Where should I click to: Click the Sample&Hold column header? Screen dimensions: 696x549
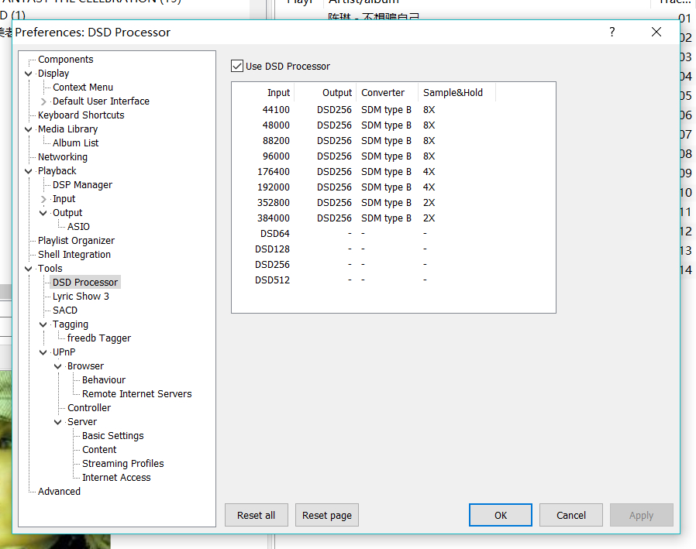(x=457, y=93)
